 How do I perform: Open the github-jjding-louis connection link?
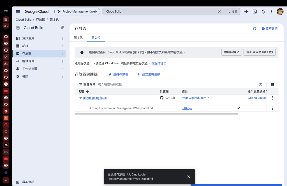[x=95, y=98]
